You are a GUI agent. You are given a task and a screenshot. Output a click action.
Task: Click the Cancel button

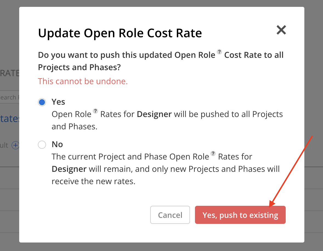tap(170, 215)
